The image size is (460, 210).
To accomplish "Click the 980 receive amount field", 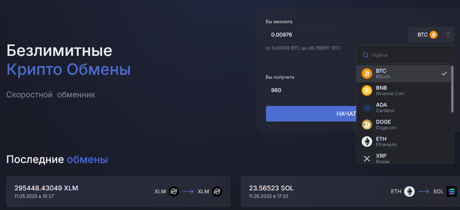I will click(311, 90).
